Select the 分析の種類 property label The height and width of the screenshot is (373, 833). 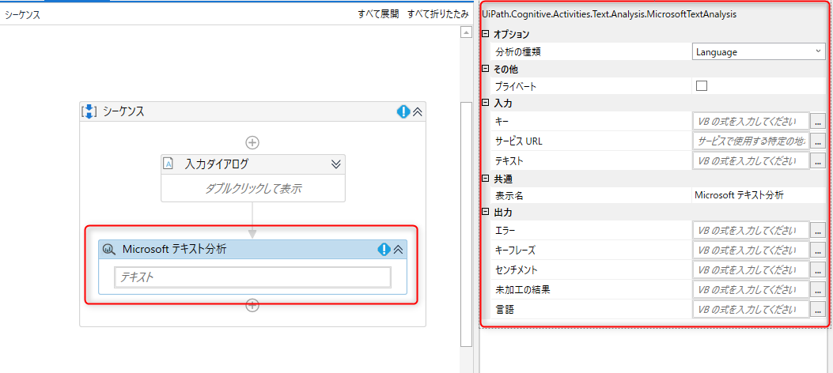pos(518,52)
